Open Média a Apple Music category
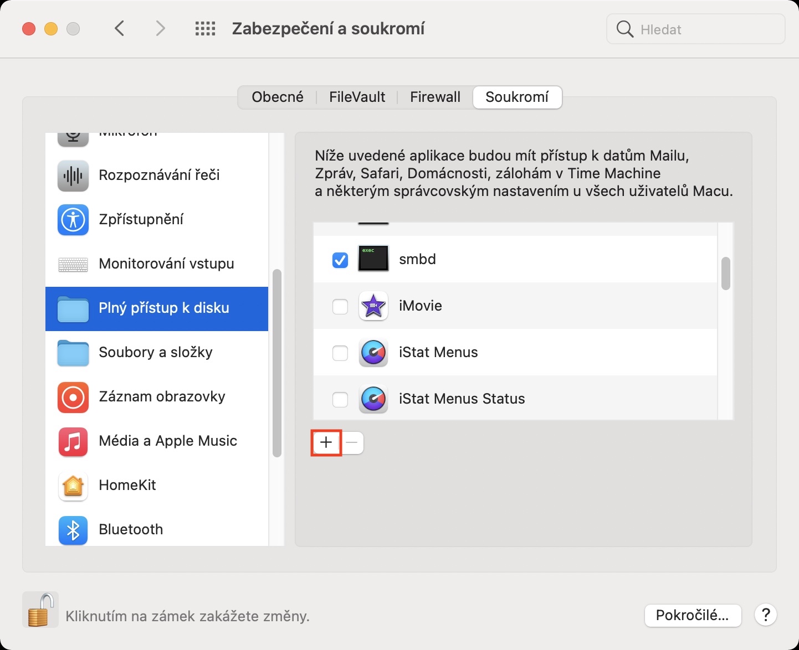The height and width of the screenshot is (650, 799). [168, 441]
